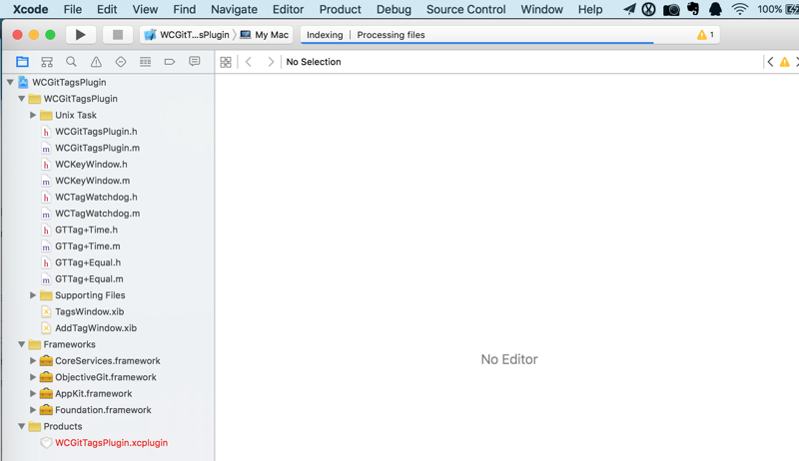Open WCGitTagsPlugin.m file

tap(97, 148)
